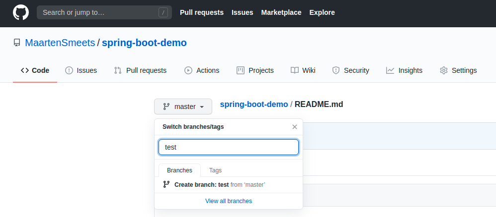Screen dimensions: 496x217
Task: Click the repository book icon
Action: click(17, 43)
